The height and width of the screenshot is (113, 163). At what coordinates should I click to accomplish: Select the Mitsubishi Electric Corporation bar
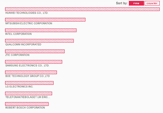pos(45,20)
